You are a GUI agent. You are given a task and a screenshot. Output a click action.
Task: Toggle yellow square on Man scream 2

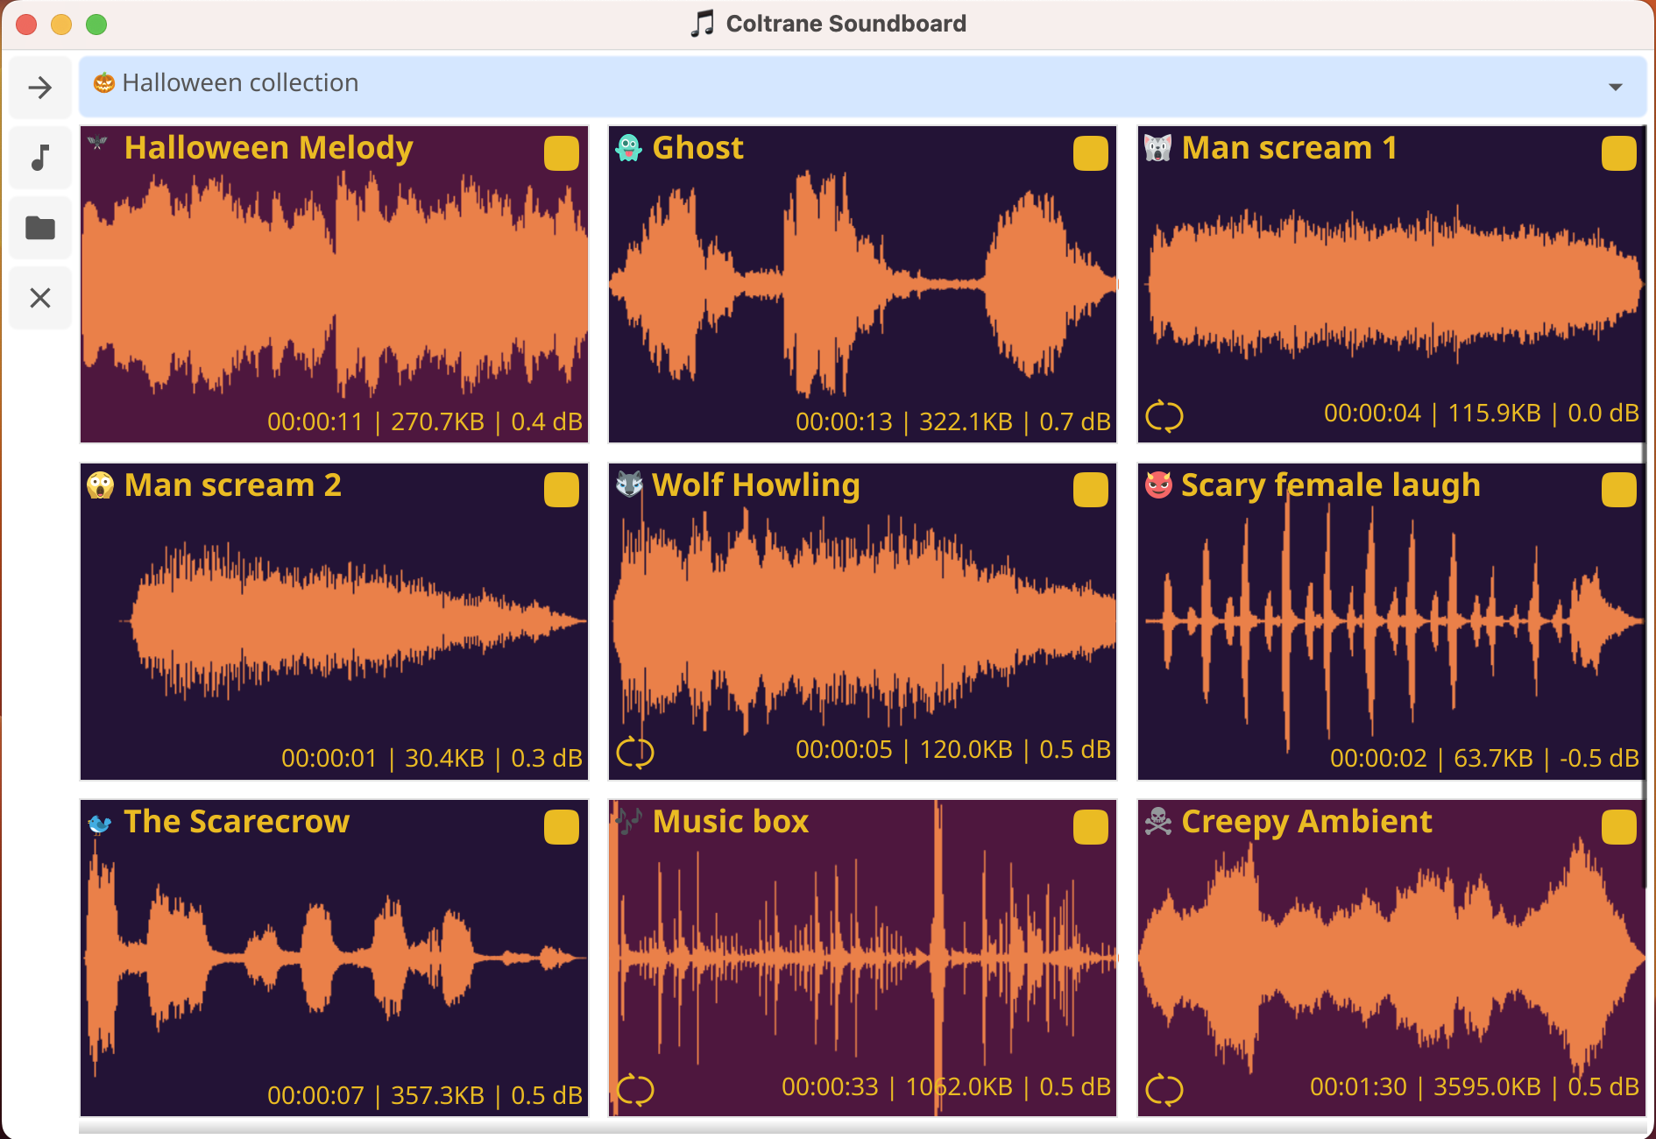coord(561,490)
